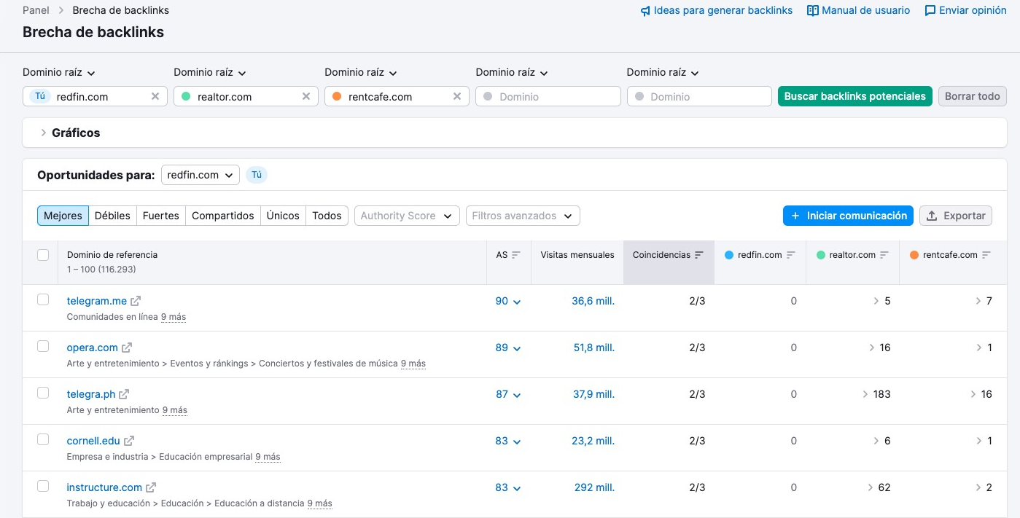Click the book icon for Manual de usuario
This screenshot has width=1020, height=518.
point(813,11)
